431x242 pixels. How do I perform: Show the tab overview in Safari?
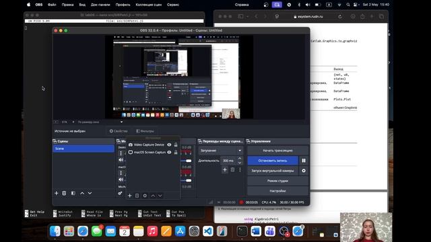(x=381, y=16)
